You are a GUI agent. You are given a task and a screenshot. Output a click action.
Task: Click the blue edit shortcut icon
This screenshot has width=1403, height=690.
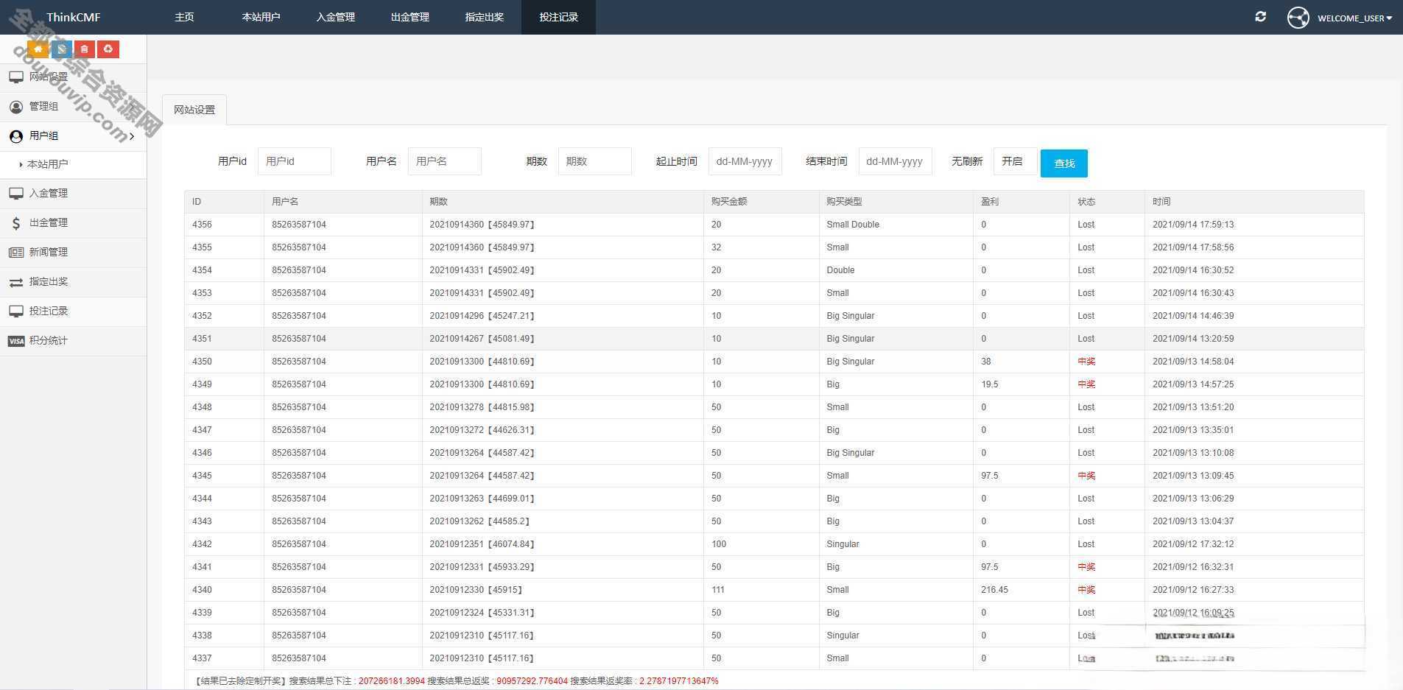62,49
